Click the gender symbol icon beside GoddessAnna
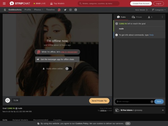The height and width of the screenshot is (126, 168). click(5, 10)
